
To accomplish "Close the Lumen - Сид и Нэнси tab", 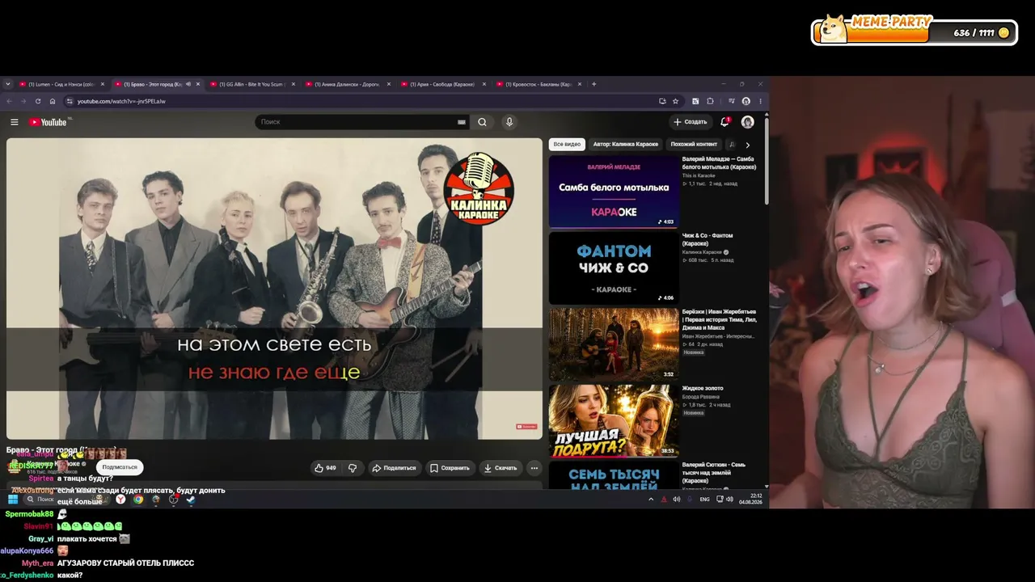I will click(103, 84).
